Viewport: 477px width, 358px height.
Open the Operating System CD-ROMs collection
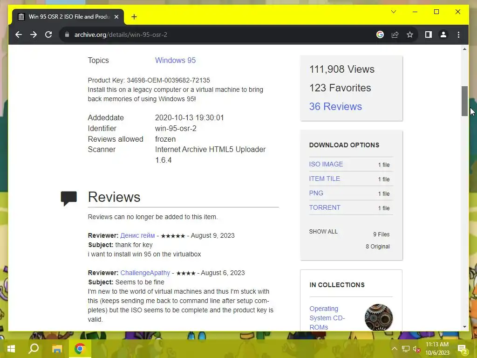(327, 318)
